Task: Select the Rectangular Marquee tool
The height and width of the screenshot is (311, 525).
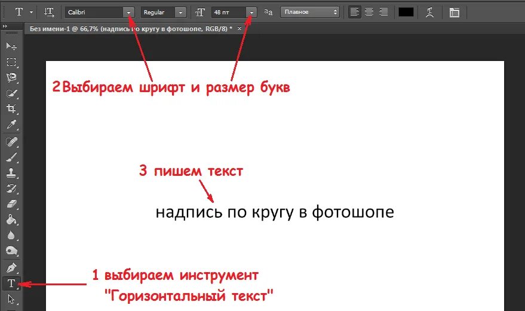Action: (x=11, y=62)
